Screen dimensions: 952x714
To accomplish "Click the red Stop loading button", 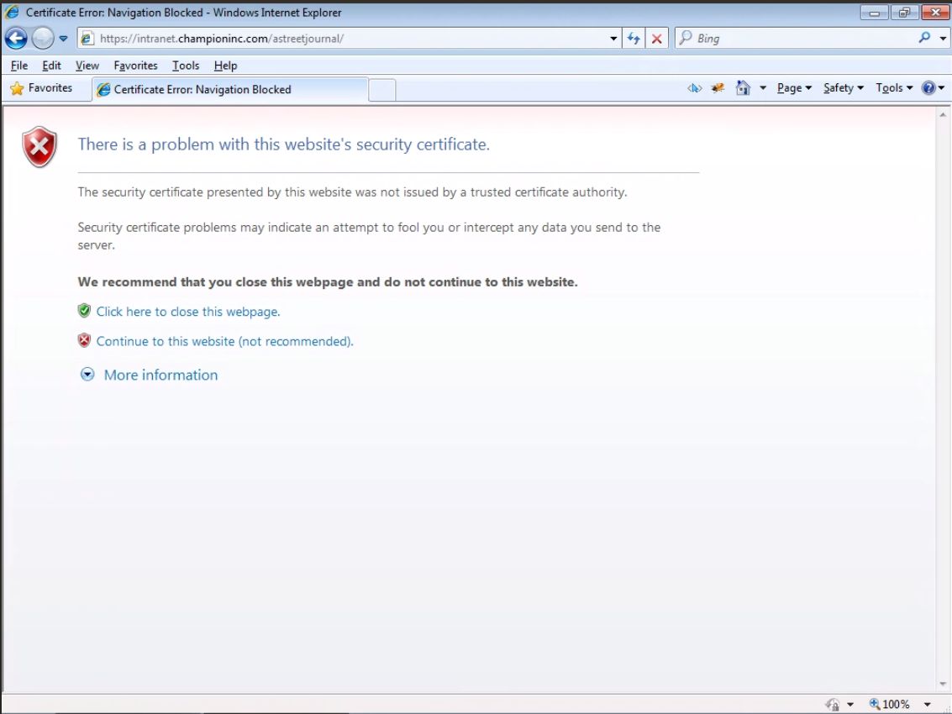I will (x=656, y=39).
